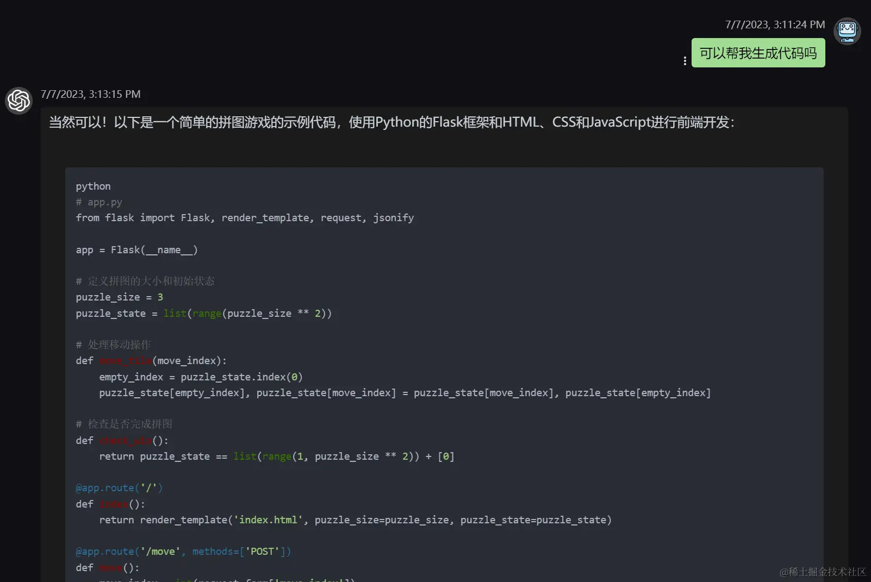
Task: Select the green message bubble 可以帮我生成代码吗
Action: click(x=758, y=53)
